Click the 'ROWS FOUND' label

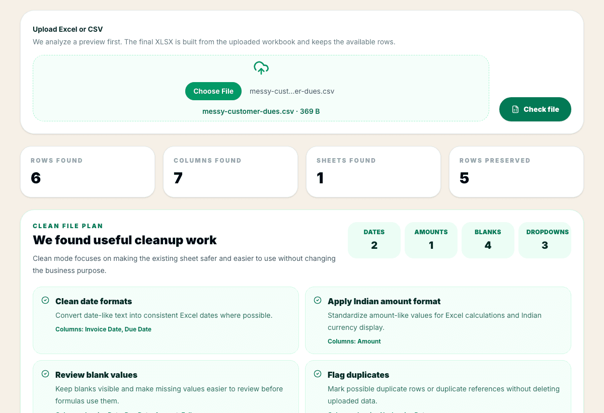pyautogui.click(x=56, y=161)
